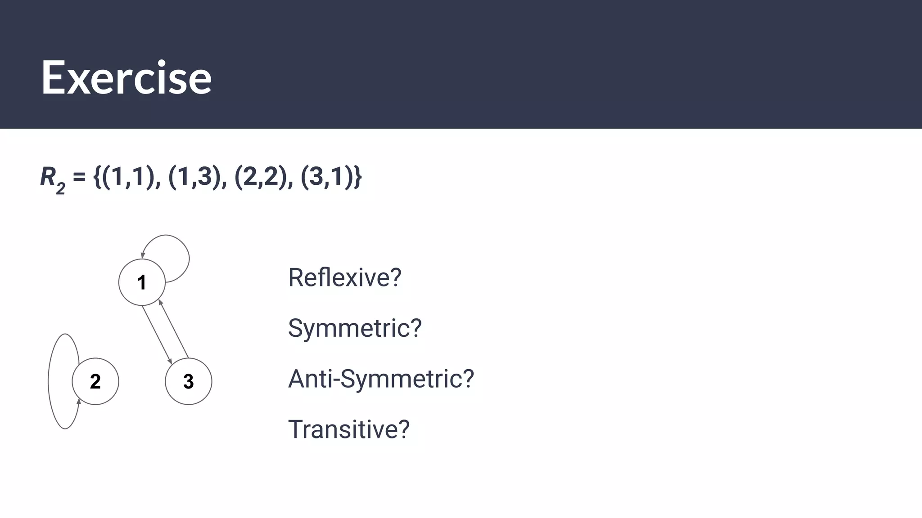The height and width of the screenshot is (518, 922).
Task: Click the arrowhead at the bottom of node 2's loop
Action: 79,401
